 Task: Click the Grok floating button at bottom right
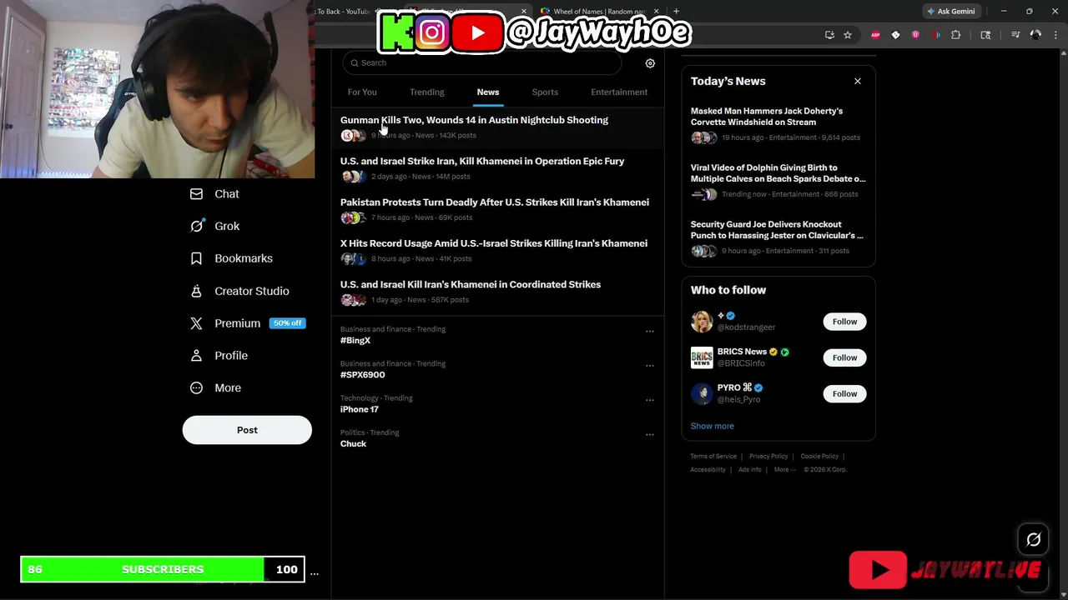point(1033,540)
